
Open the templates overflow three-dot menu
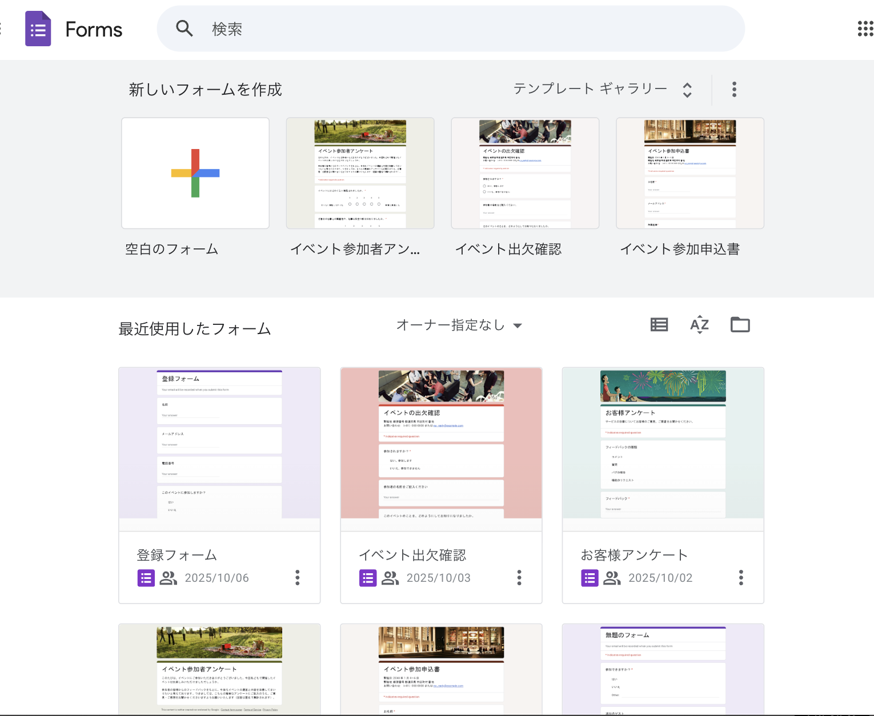[x=734, y=90]
